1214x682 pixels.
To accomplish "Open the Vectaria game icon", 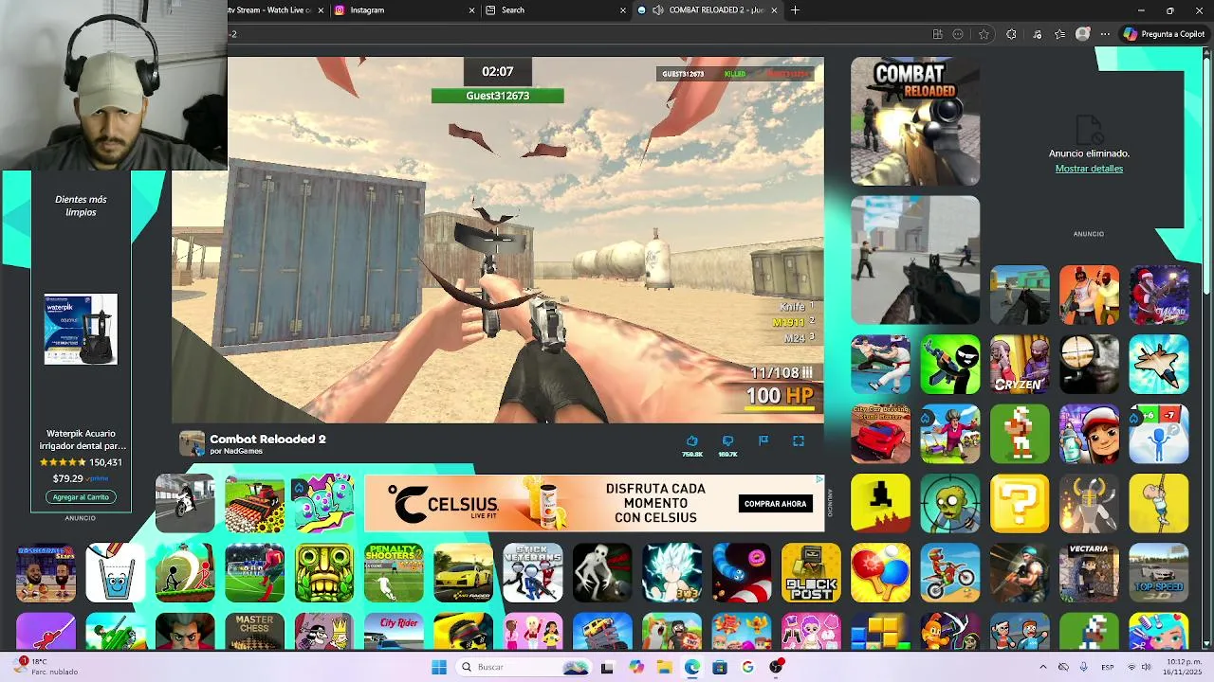I will pyautogui.click(x=1089, y=572).
